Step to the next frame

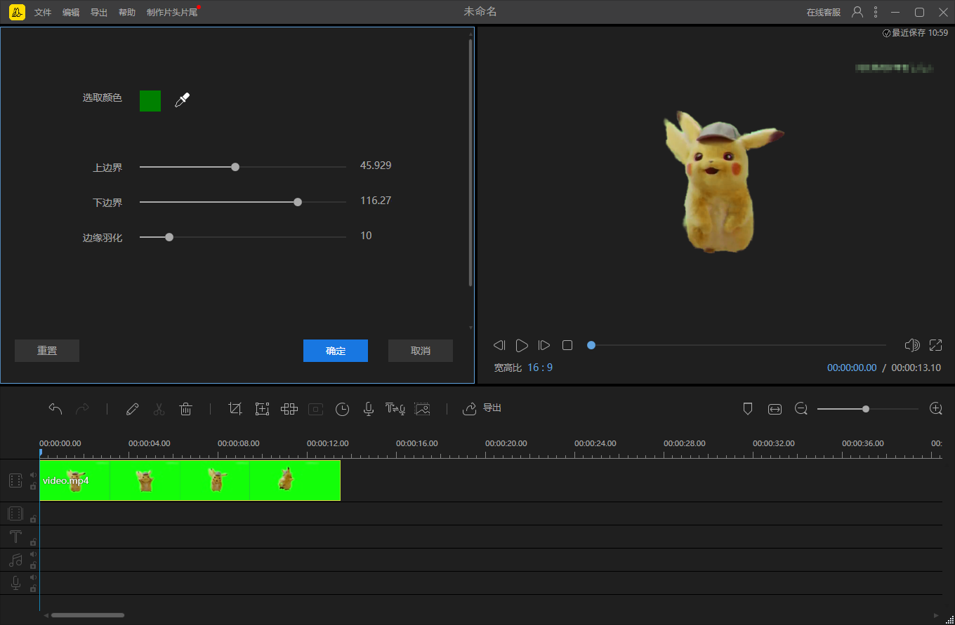click(544, 345)
